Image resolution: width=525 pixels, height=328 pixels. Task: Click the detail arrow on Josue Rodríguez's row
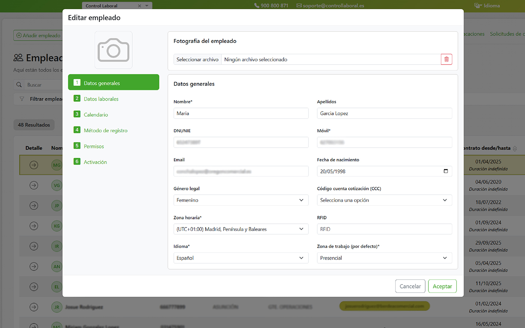click(34, 307)
